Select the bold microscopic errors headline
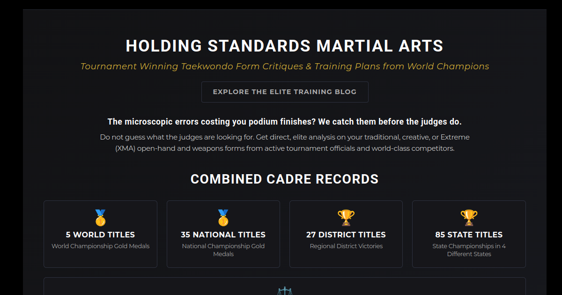562x295 pixels. point(285,122)
